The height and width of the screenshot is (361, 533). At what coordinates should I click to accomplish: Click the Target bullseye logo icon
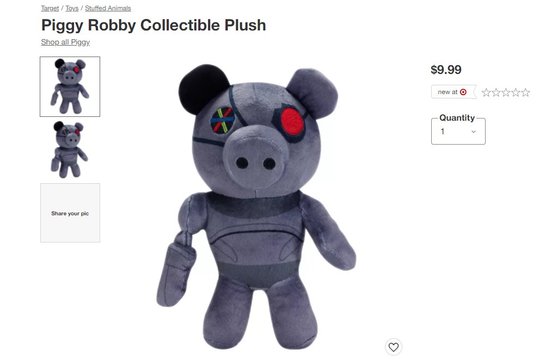click(x=463, y=92)
